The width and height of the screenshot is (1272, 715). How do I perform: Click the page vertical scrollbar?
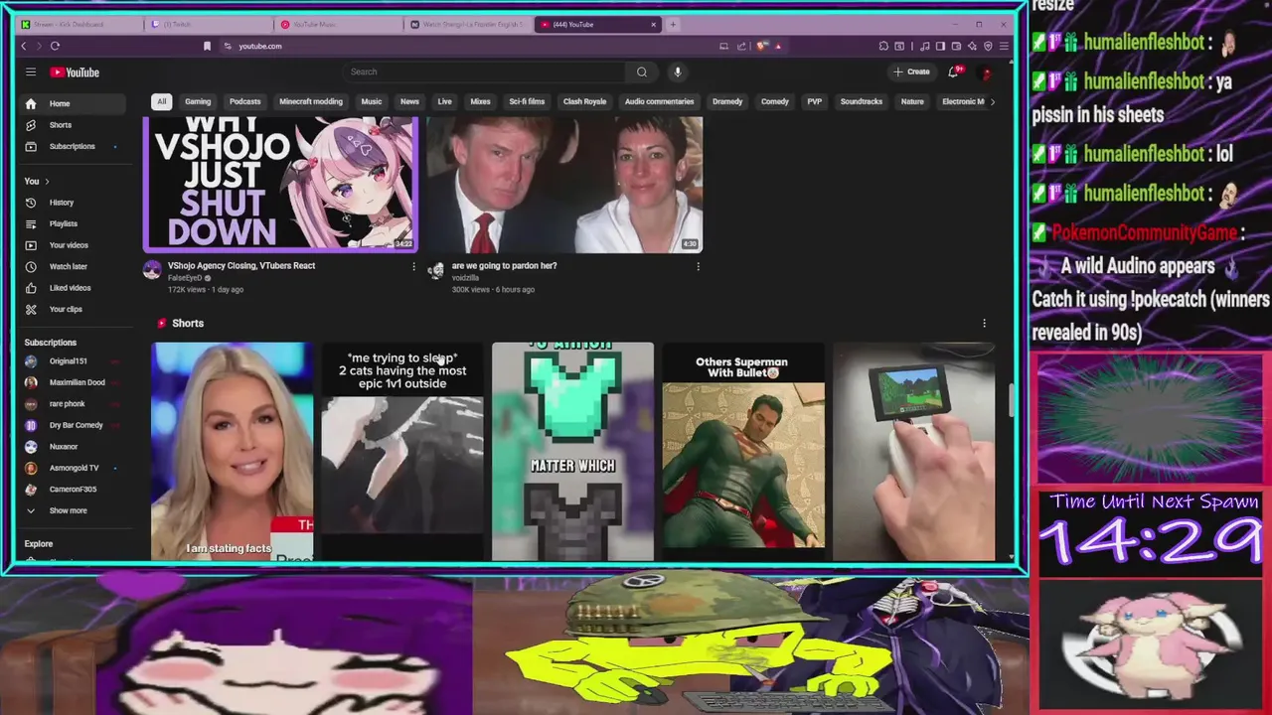pos(1011,399)
